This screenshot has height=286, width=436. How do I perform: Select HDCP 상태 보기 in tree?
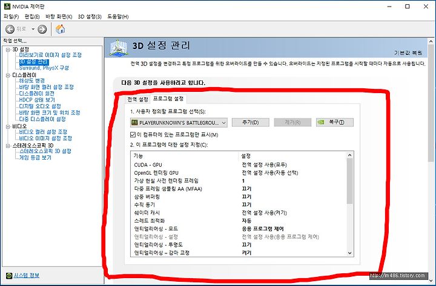pos(37,100)
